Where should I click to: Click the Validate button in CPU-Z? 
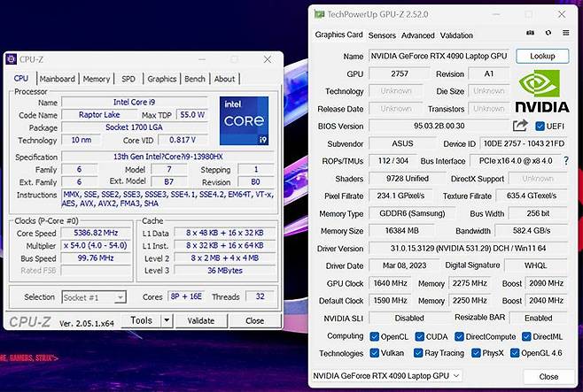(x=201, y=320)
